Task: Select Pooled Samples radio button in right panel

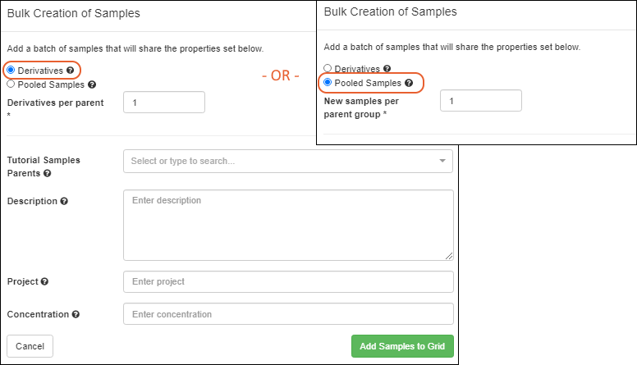Action: click(328, 83)
